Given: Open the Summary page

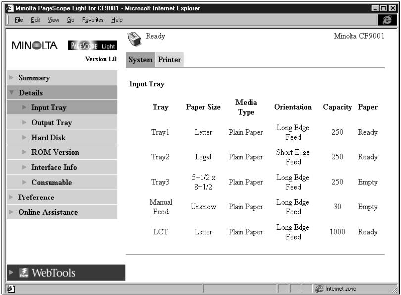Looking at the screenshot, I should (62, 77).
